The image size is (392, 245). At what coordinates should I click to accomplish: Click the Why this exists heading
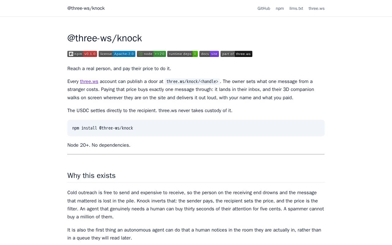[92, 175]
